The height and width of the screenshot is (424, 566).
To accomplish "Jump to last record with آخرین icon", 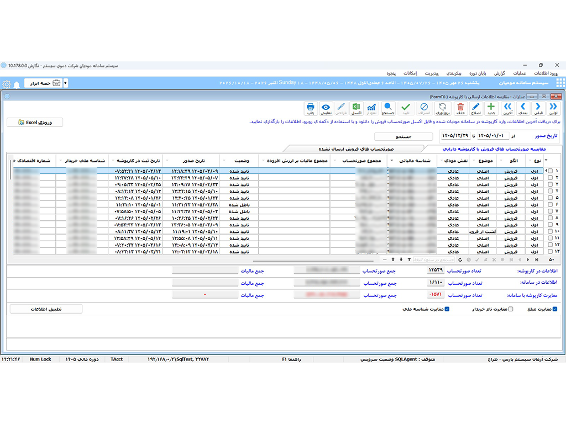I will tap(508, 108).
